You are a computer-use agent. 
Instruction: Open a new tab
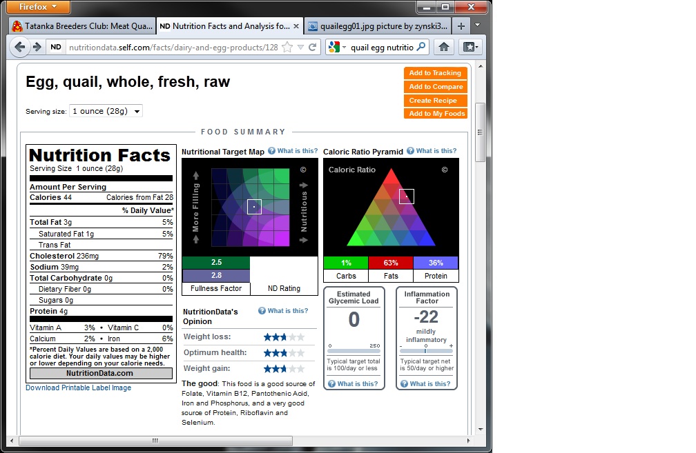(x=461, y=26)
